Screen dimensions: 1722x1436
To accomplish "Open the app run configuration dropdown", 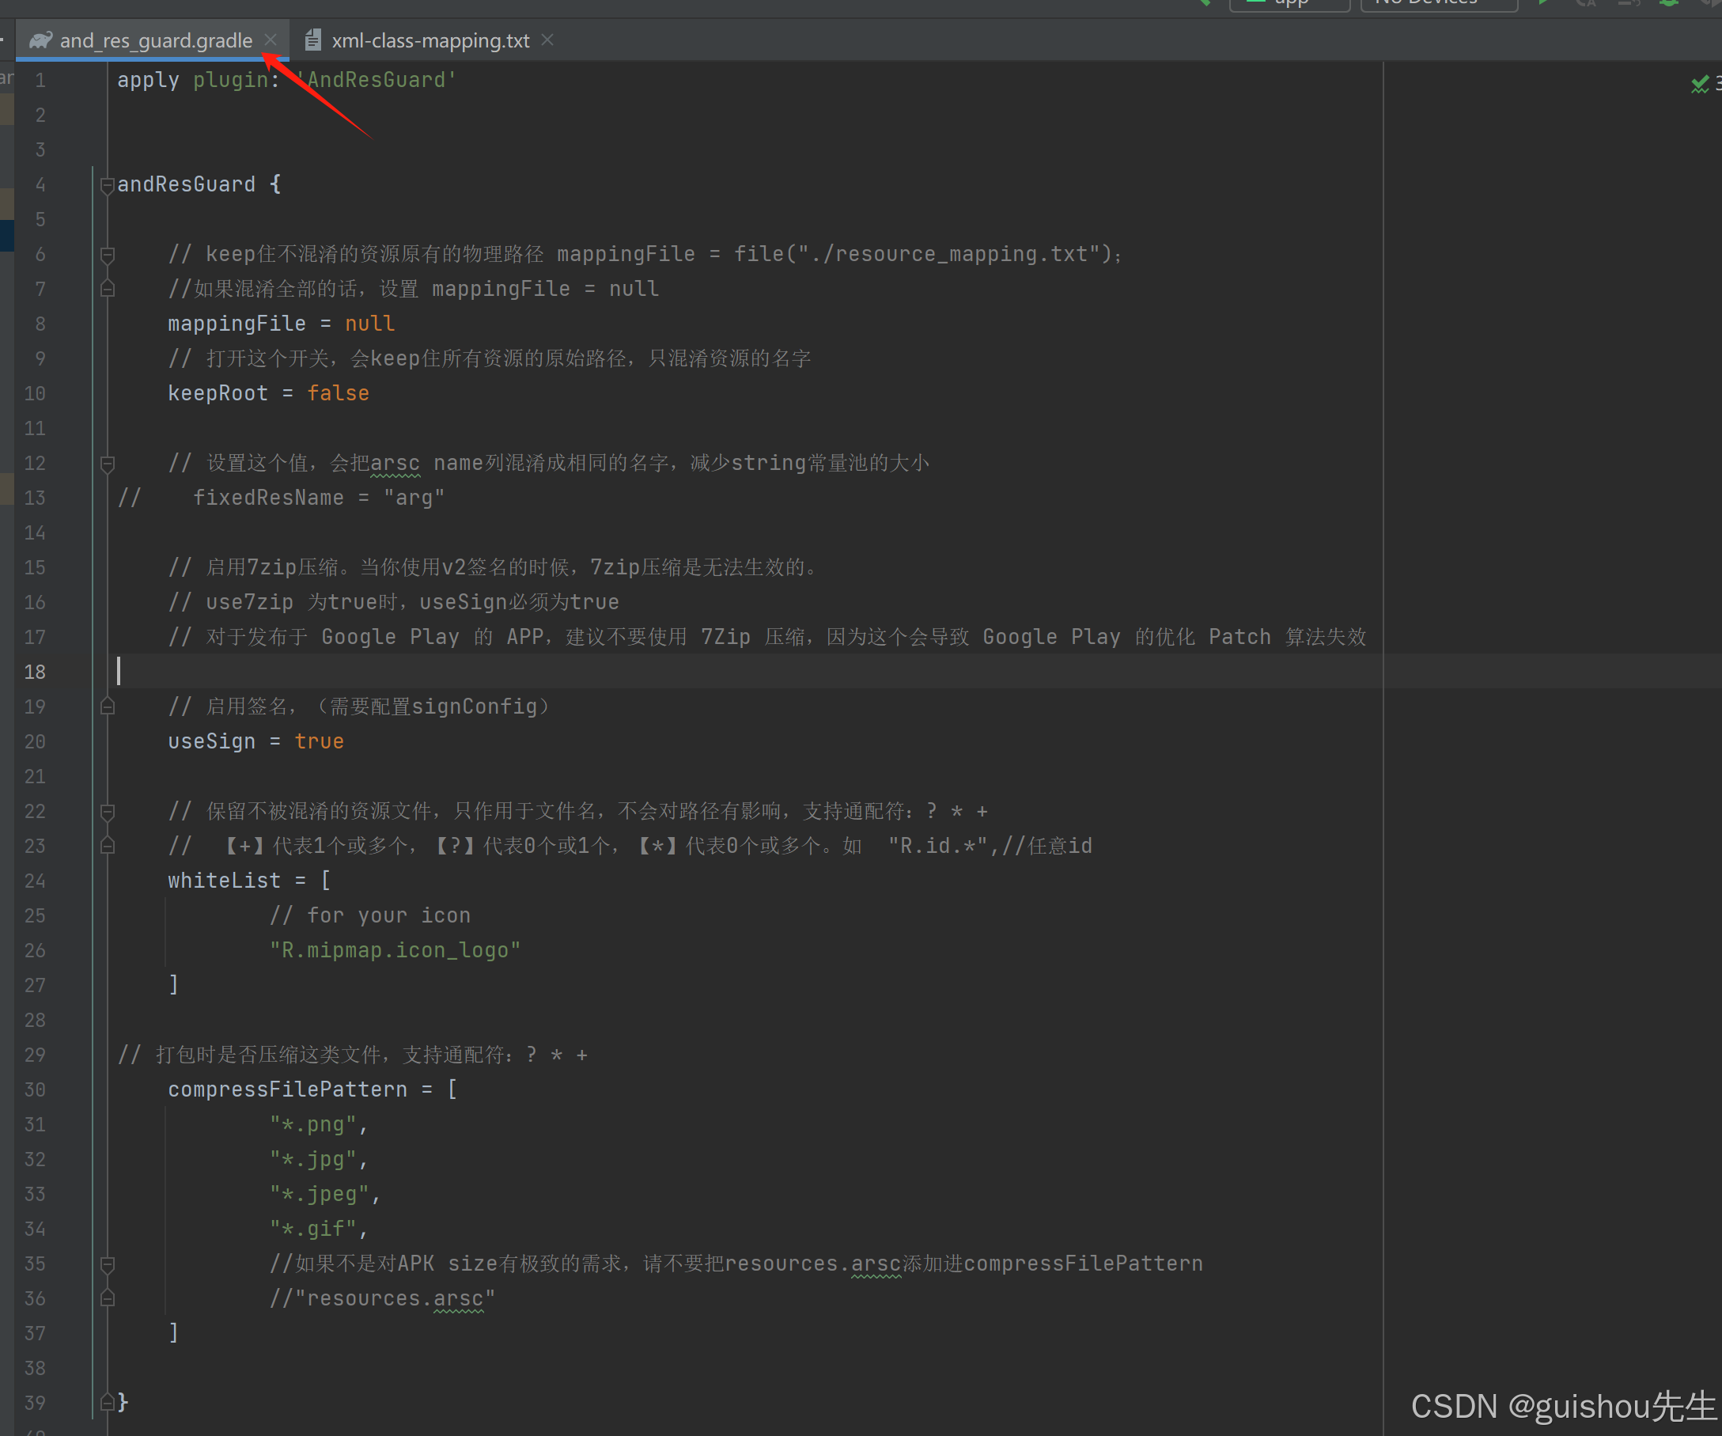I will (x=1290, y=3).
